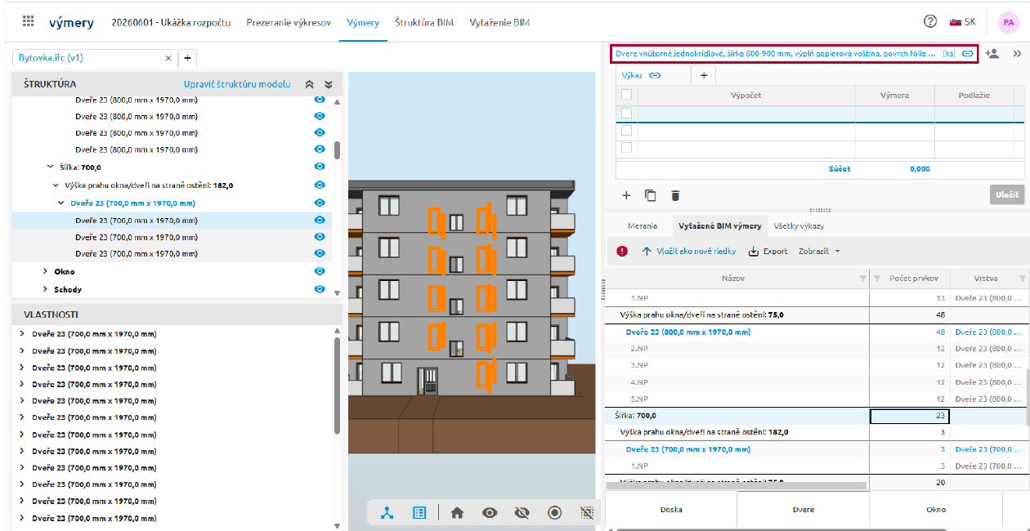This screenshot has width=1030, height=531.
Task: Add a new row with the plus icon below the table
Action: click(626, 195)
